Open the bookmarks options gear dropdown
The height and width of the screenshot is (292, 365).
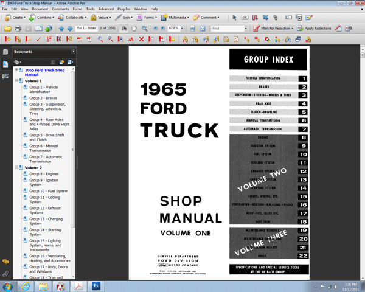[18, 62]
